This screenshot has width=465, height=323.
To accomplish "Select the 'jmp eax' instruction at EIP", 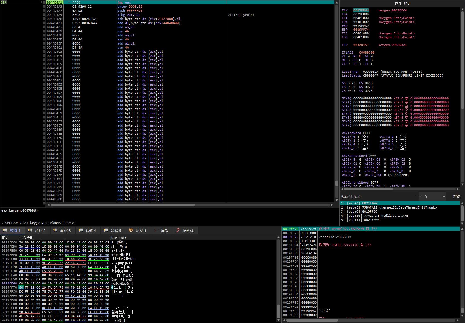I will (x=124, y=2).
